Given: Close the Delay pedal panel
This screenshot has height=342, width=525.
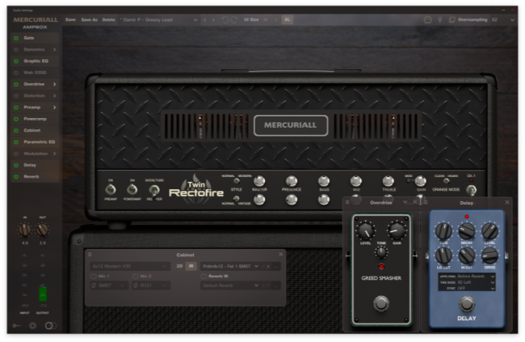Looking at the screenshot, I should (x=507, y=201).
